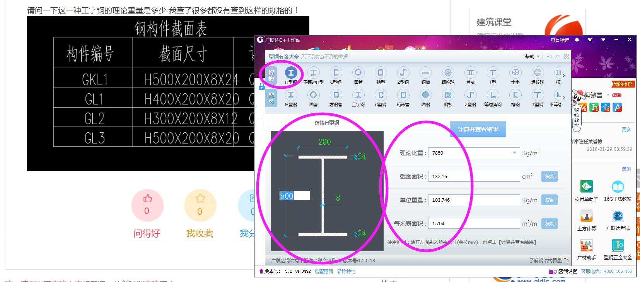Select the 型材 row Z型钢 icon

(x=470, y=95)
